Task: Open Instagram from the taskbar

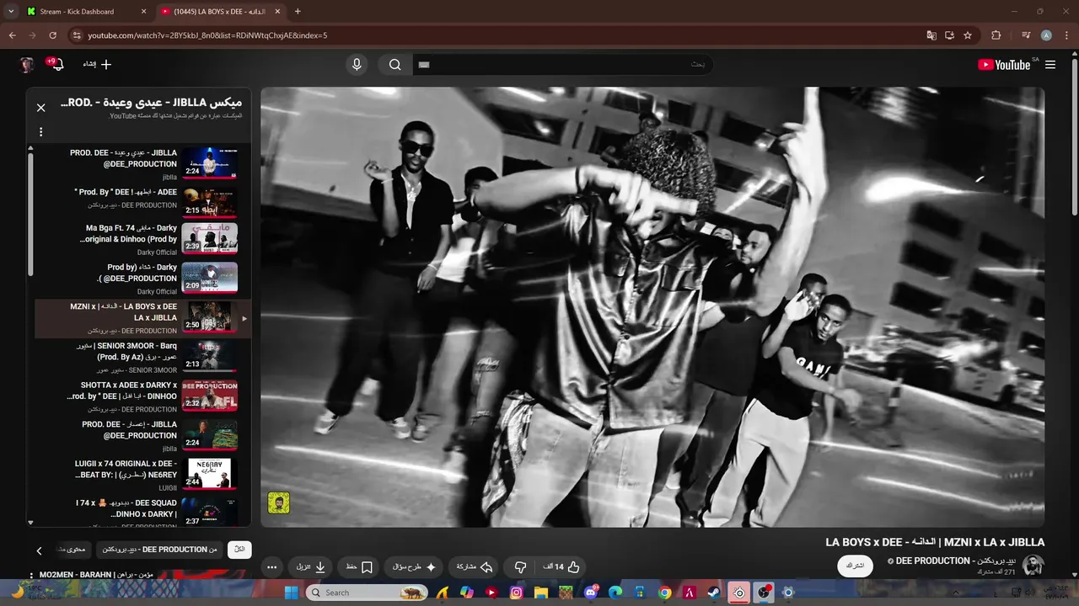Action: [x=517, y=593]
